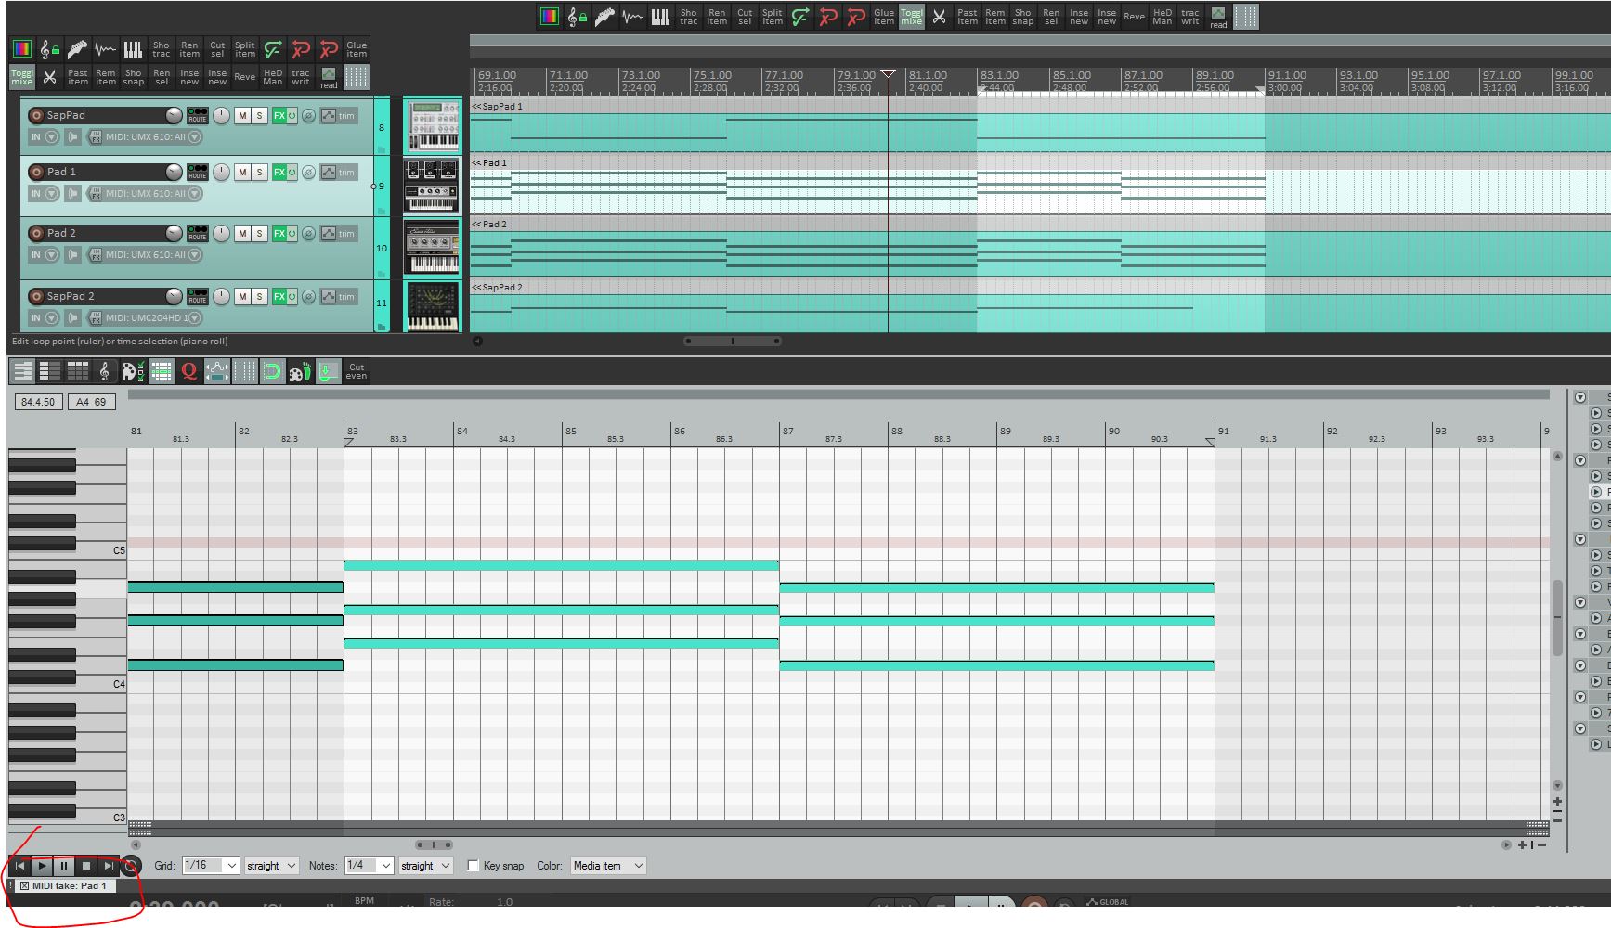Toggle phase invert on the SapPad 2 track

coord(308,296)
